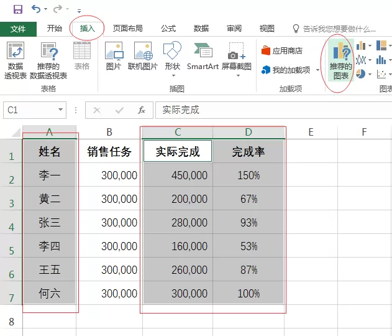
Task: Click the 姓名 header cell
Action: [50, 151]
